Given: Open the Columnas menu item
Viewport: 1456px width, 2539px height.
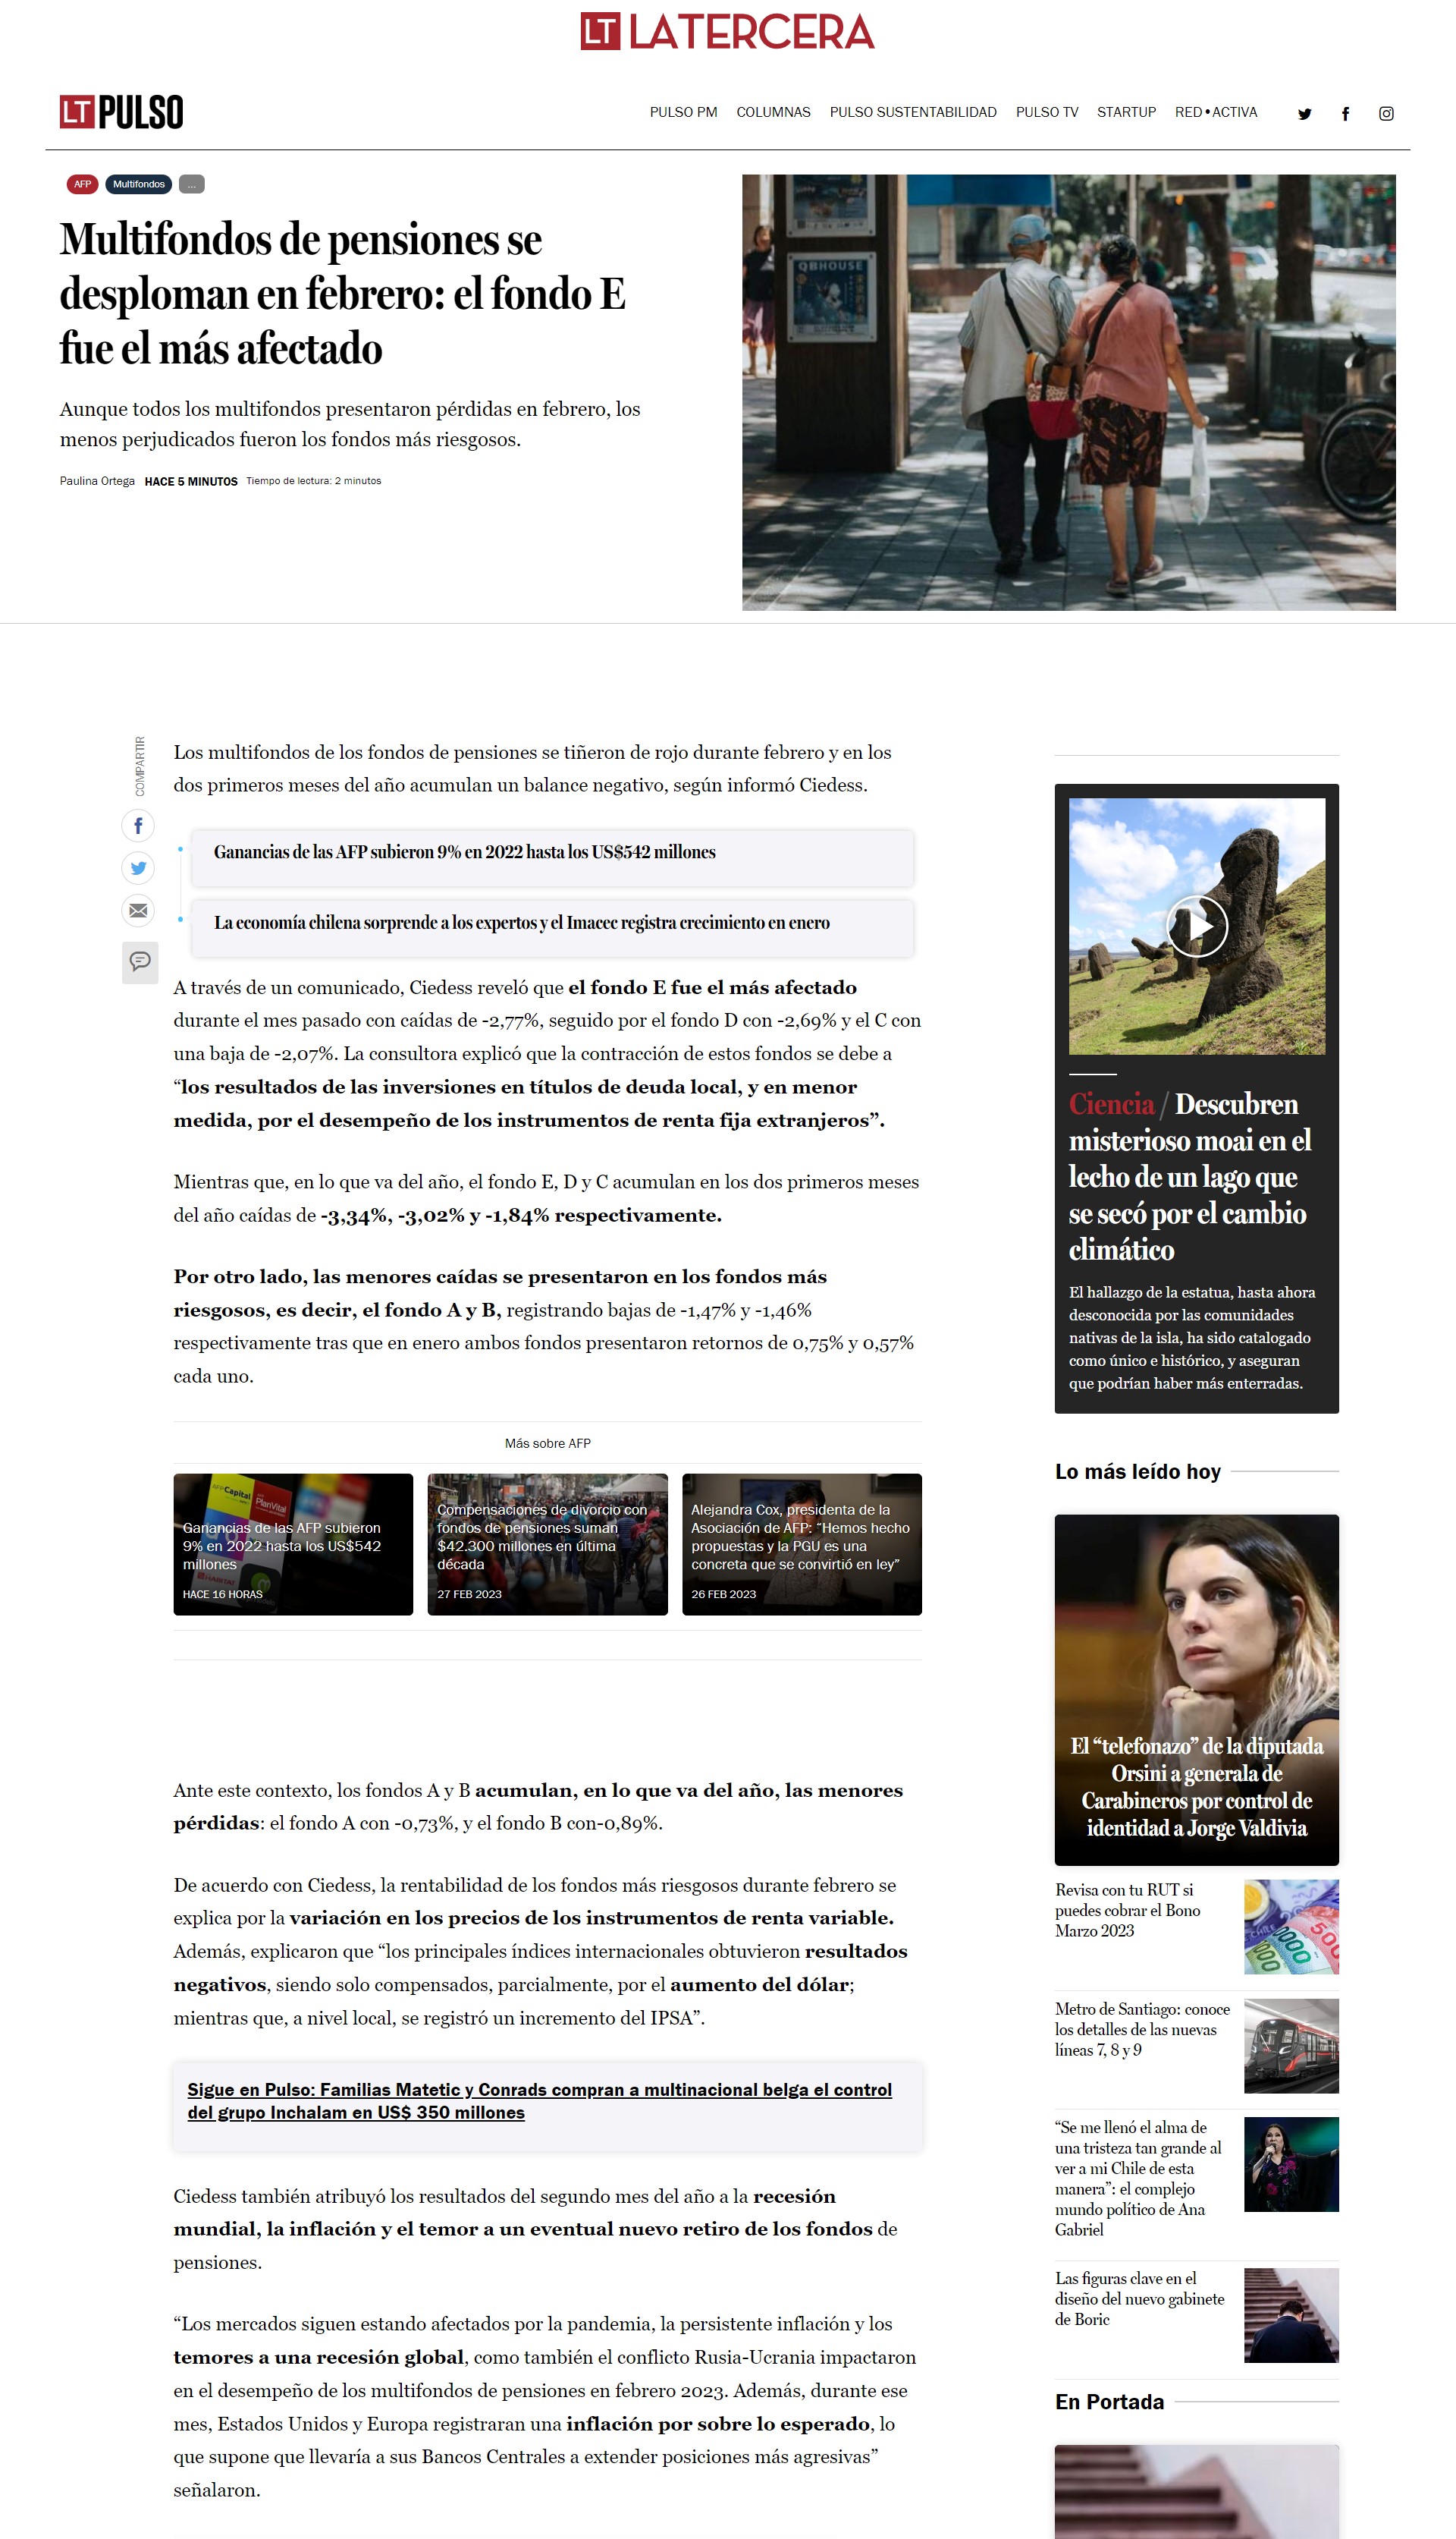Looking at the screenshot, I should (773, 112).
